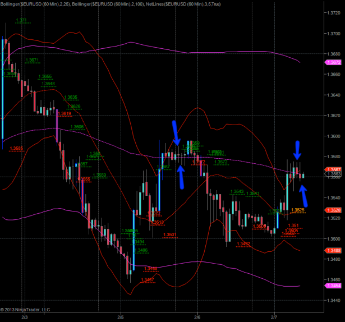
Task: Click the magenta 1.3672 price marker on axis
Action: click(x=333, y=62)
